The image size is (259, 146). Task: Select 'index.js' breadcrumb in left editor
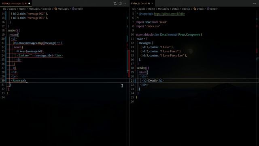(x=47, y=9)
